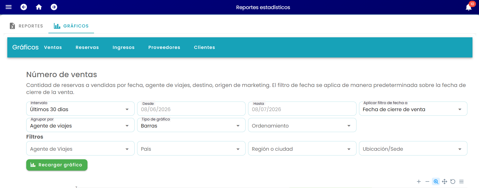Reset the chart zoom
Screen dimensions: 479x188
453,181
